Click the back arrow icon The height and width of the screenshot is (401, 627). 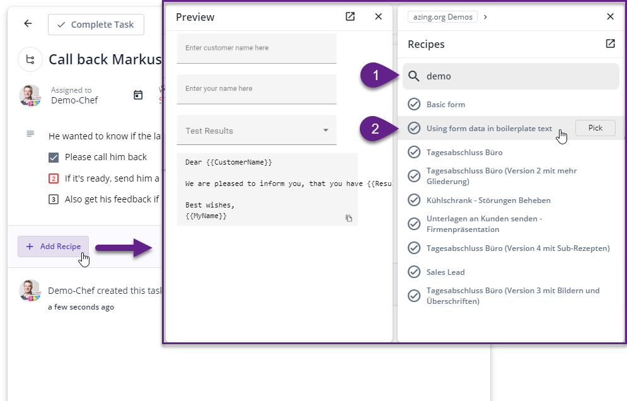coord(28,24)
